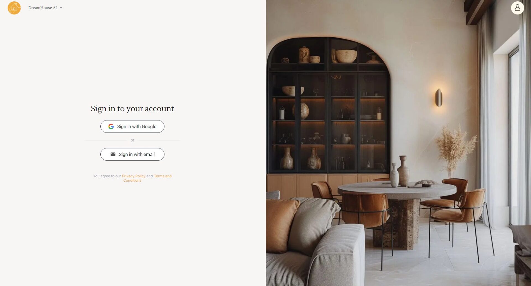Choose Sign in with email
531x286 pixels.
(x=132, y=154)
